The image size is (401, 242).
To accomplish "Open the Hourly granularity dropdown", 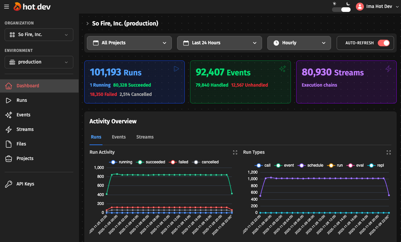I will [299, 43].
